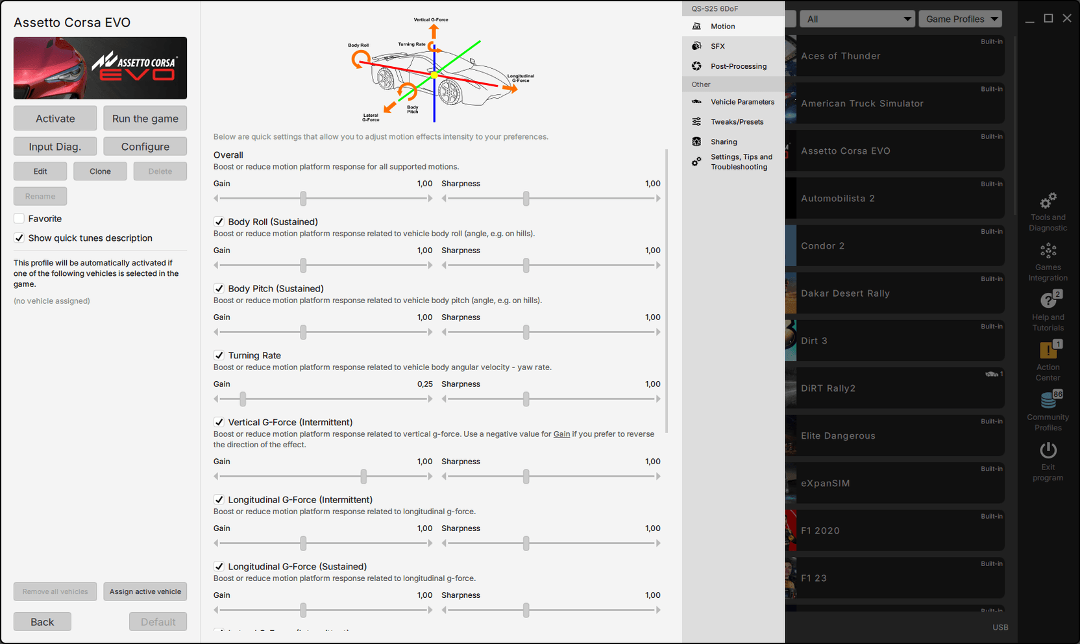This screenshot has width=1080, height=644.
Task: Click Body Roll Sharpness decrease arrow
Action: [444, 266]
